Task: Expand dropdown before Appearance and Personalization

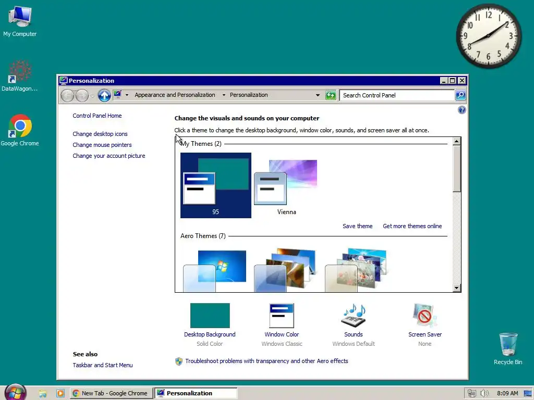Action: tap(127, 95)
